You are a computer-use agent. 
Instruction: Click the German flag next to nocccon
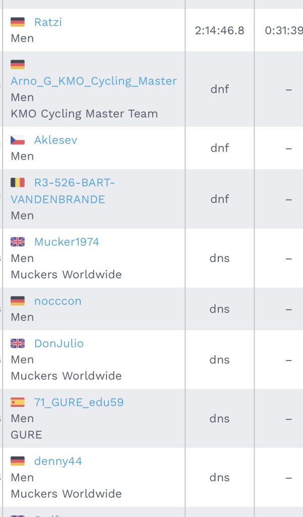click(x=18, y=301)
